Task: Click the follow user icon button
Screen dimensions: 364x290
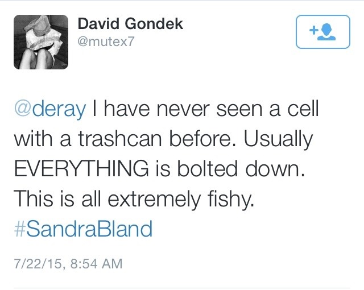Action: [321, 31]
